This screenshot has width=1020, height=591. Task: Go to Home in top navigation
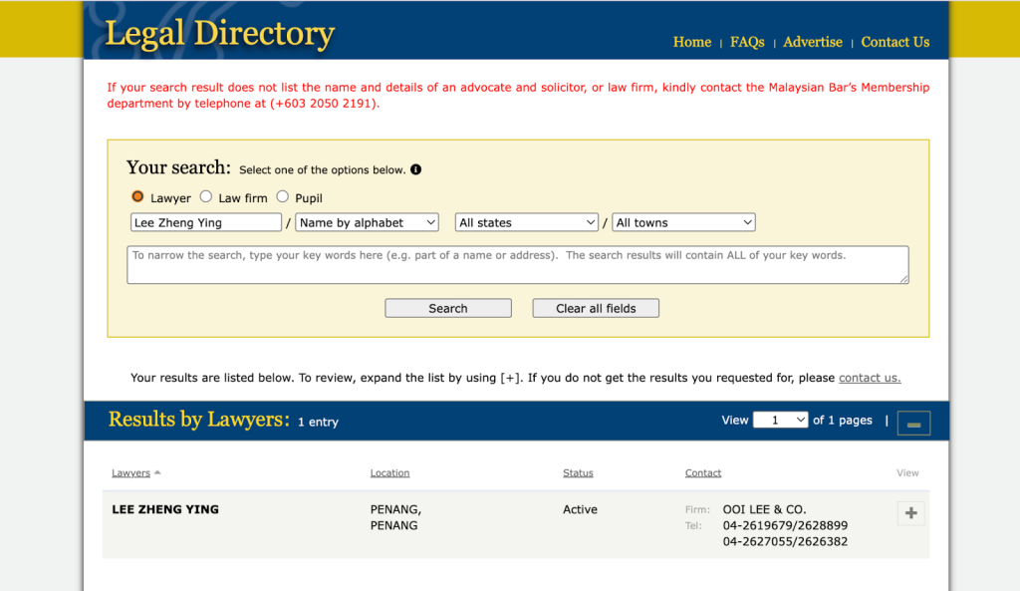[x=692, y=42]
